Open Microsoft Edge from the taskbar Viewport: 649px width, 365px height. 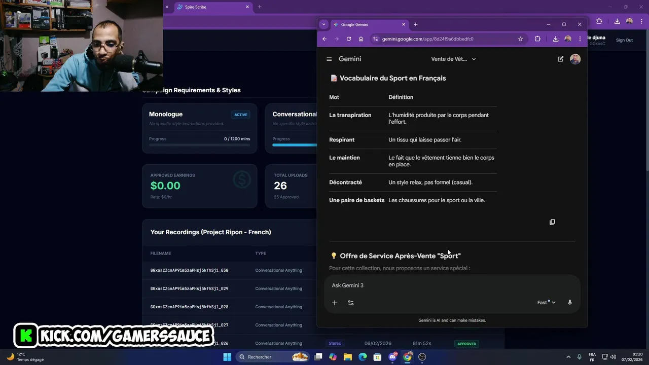coord(363,357)
